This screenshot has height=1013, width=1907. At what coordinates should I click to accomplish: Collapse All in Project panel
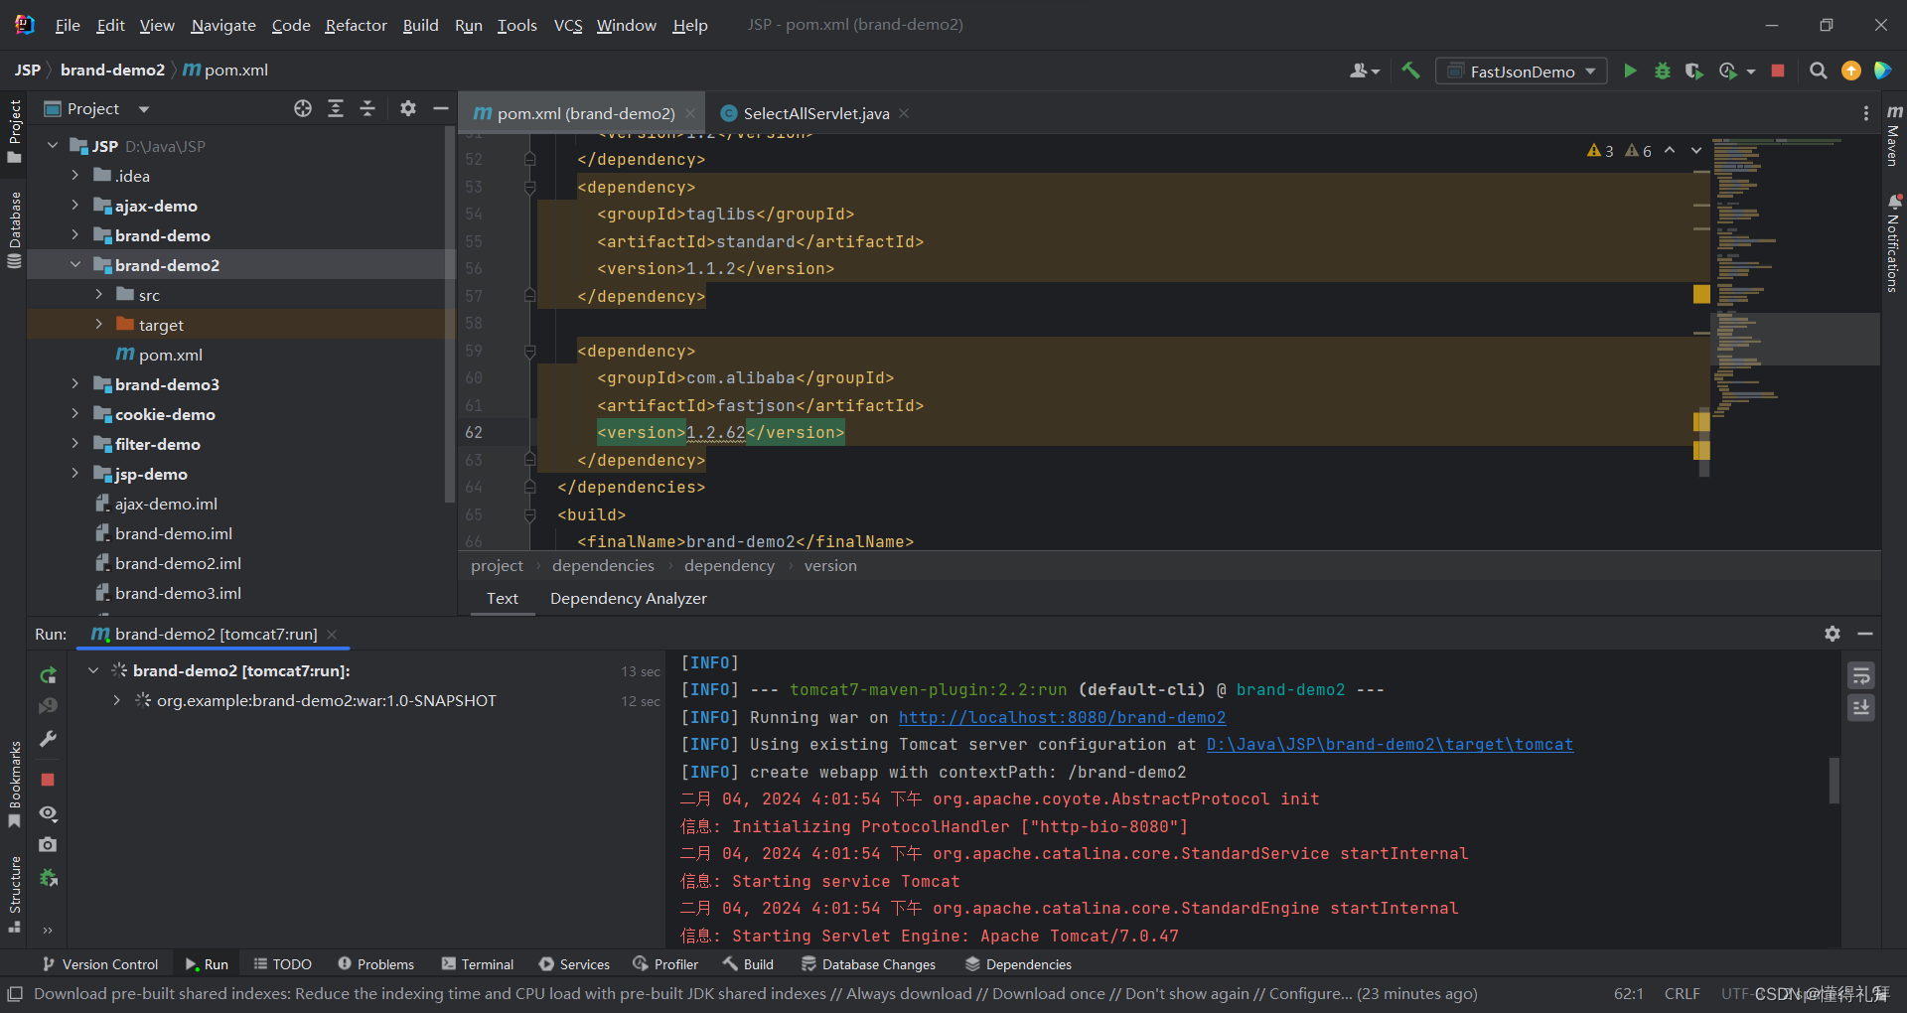pos(367,108)
